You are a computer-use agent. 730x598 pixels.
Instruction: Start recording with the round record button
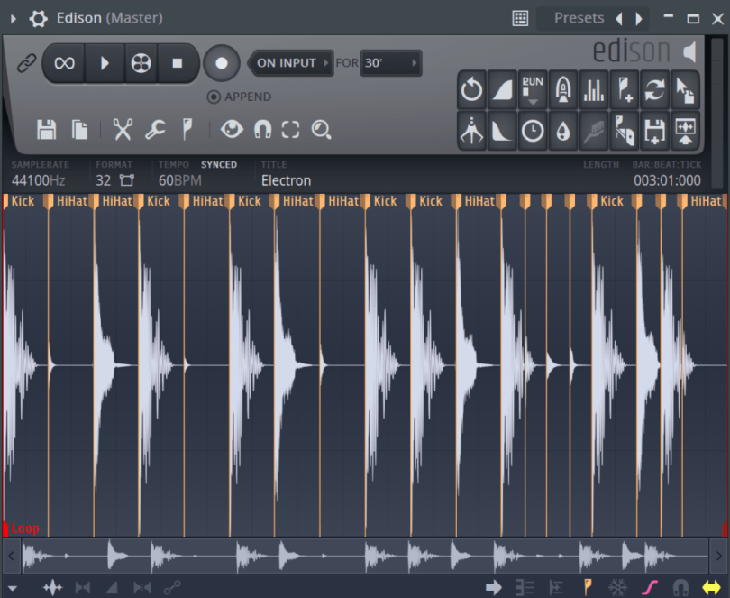(222, 63)
